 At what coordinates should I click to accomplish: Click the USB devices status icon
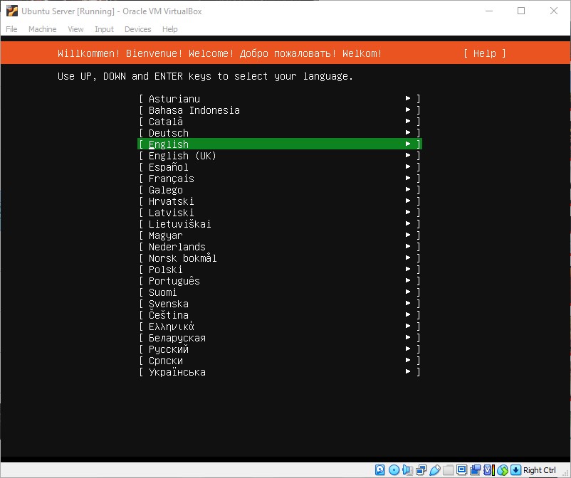click(x=435, y=470)
